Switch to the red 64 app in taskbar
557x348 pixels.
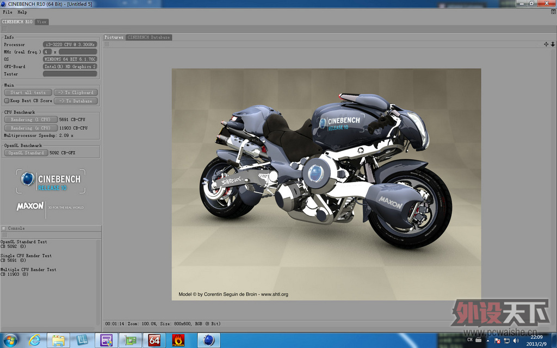click(x=154, y=340)
